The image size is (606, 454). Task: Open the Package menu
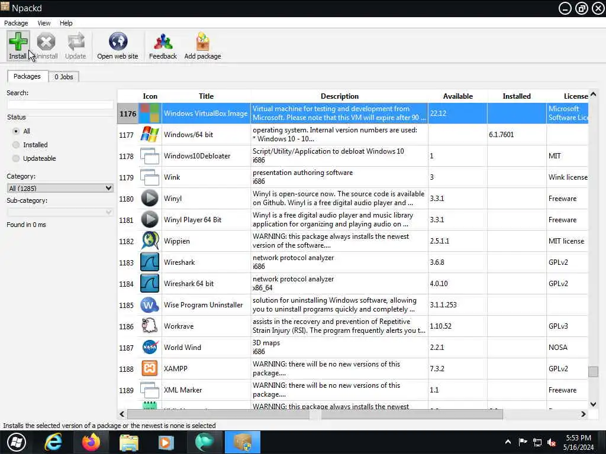point(16,23)
